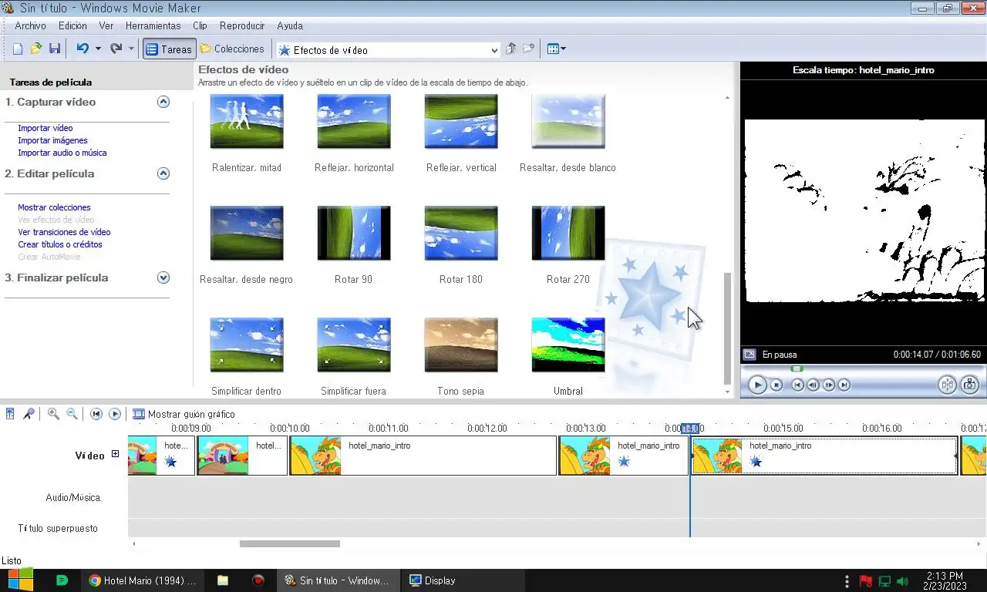Click the Importar audio o música link

coord(62,153)
